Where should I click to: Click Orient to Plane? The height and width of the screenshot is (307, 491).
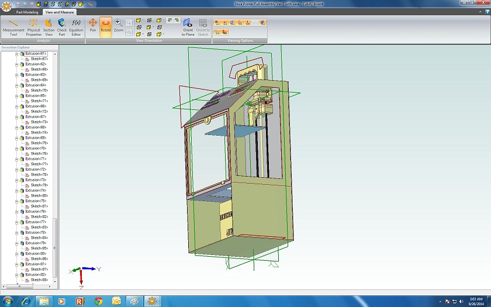click(x=188, y=27)
